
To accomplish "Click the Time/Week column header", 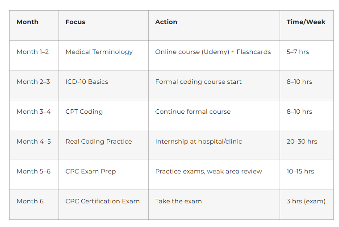I will [x=306, y=22].
